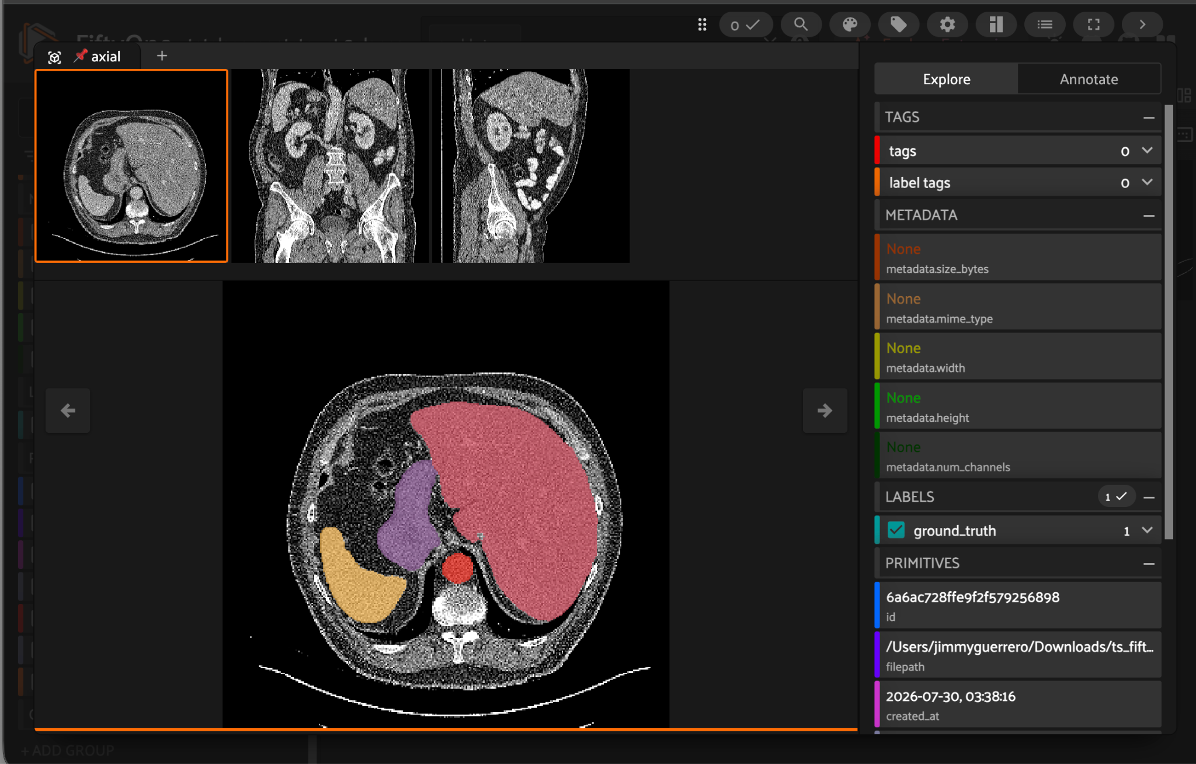This screenshot has height=764, width=1196.
Task: Switch to the Explore tab
Action: coord(946,79)
